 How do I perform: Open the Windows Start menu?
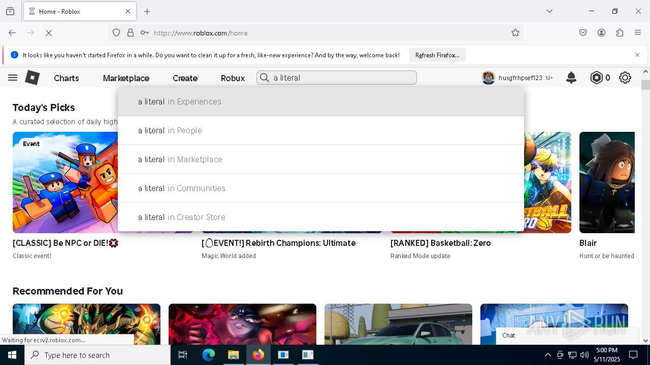[12, 355]
